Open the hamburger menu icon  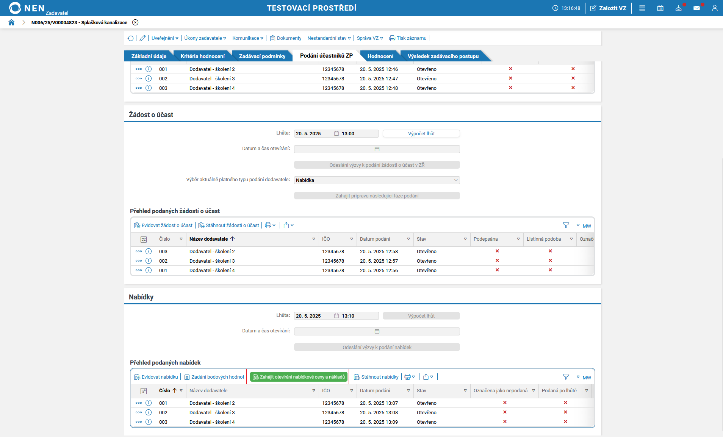642,8
